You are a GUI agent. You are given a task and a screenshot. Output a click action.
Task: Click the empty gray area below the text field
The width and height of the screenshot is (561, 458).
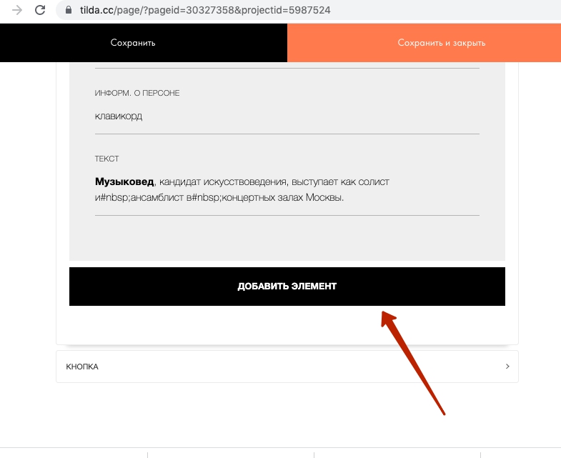point(287,238)
